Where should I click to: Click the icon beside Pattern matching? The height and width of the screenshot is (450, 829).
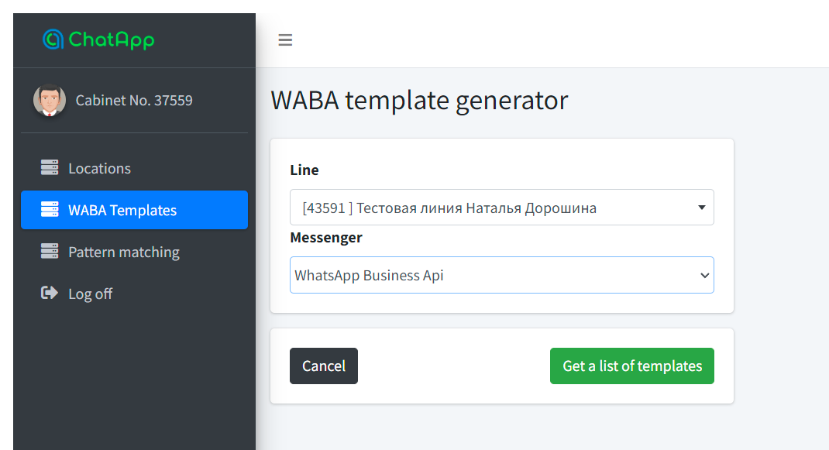[x=50, y=252]
